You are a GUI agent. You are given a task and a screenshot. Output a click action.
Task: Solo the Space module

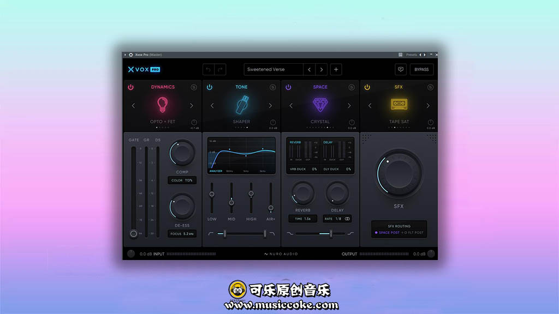click(x=352, y=87)
